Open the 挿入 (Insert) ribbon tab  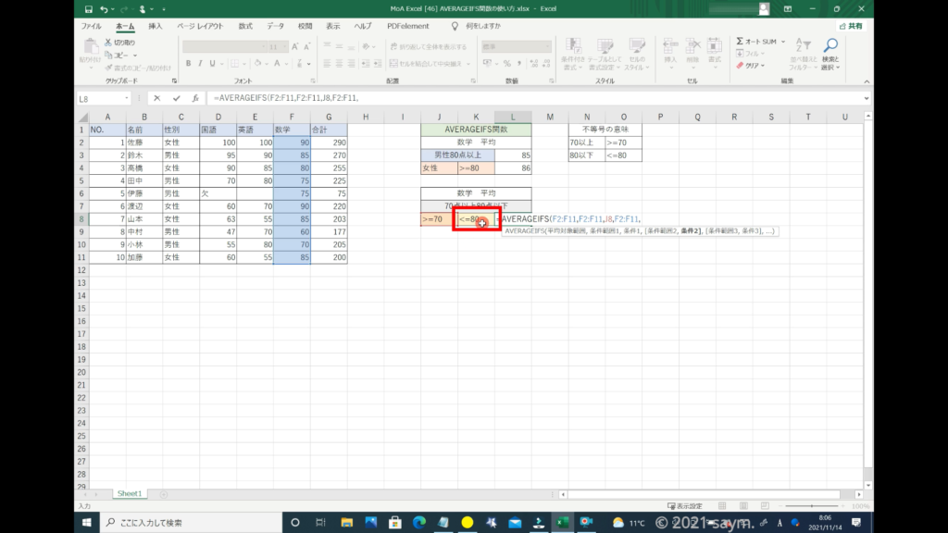(156, 26)
